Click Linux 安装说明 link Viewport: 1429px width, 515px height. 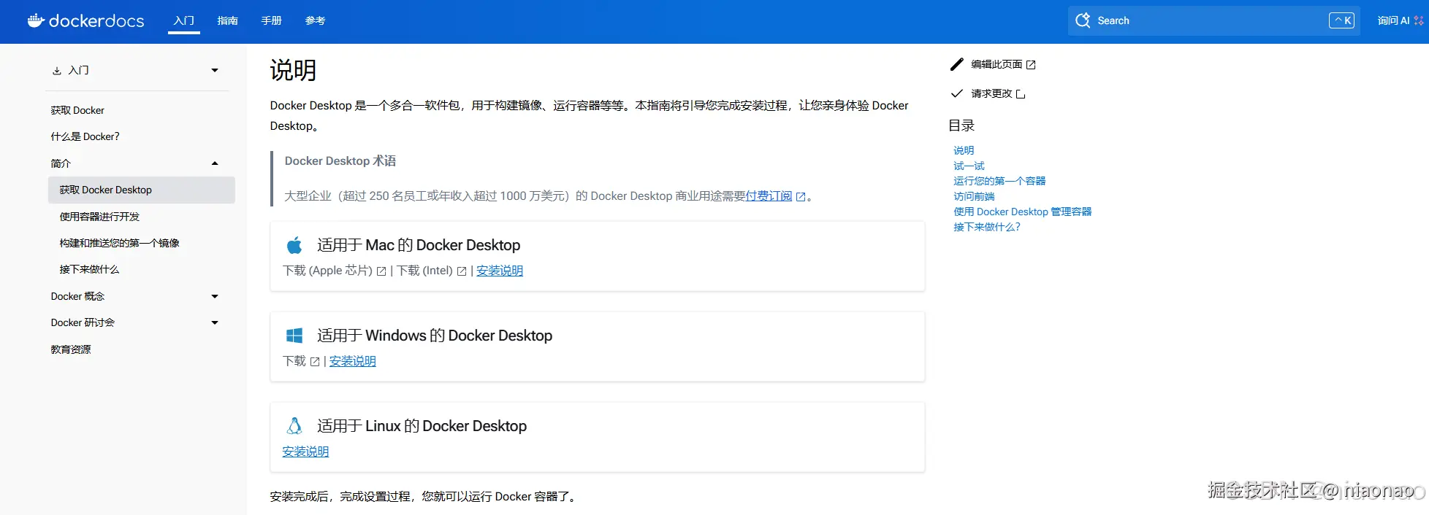(305, 452)
